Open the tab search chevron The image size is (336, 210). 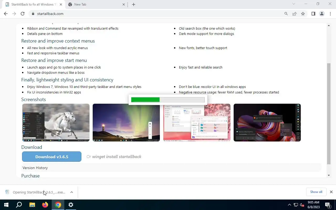[294, 4]
